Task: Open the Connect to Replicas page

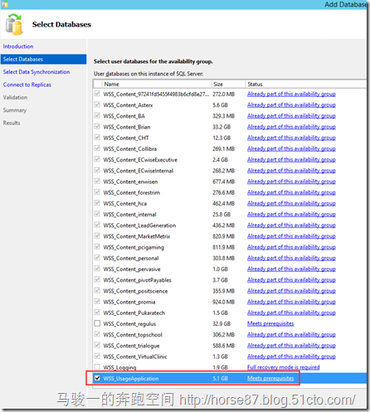Action: click(27, 85)
